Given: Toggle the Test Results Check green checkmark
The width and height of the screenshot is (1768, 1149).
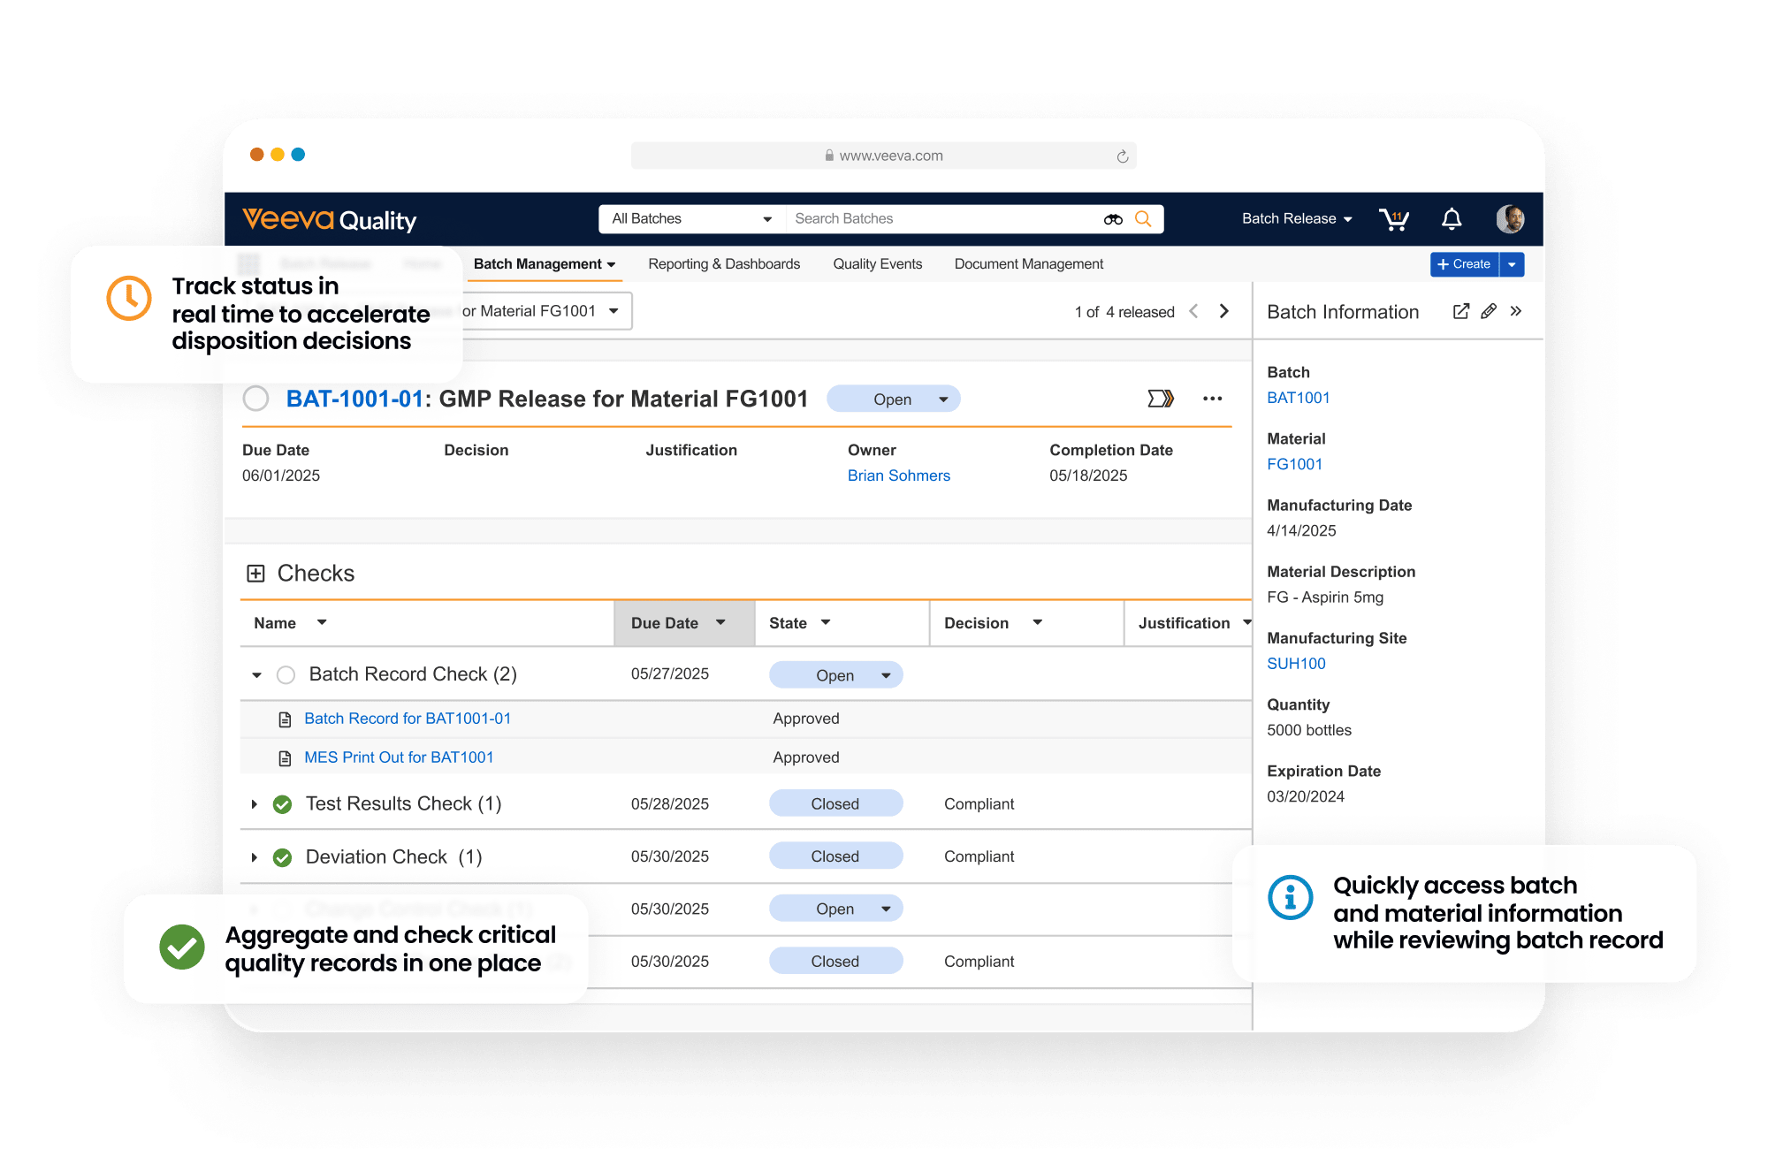Looking at the screenshot, I should (283, 804).
